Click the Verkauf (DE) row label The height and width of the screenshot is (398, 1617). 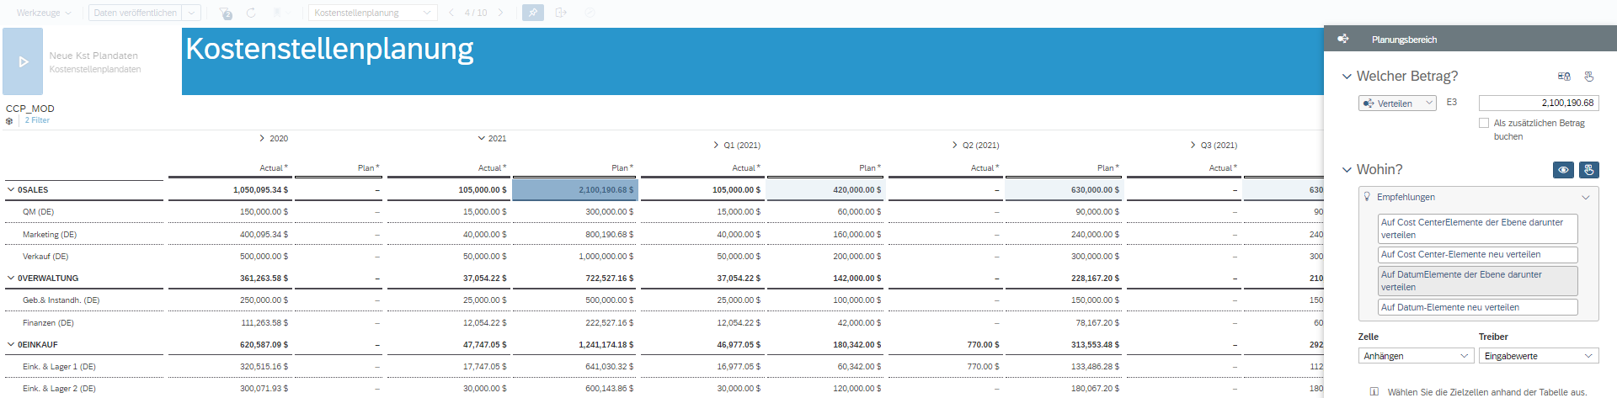point(45,257)
